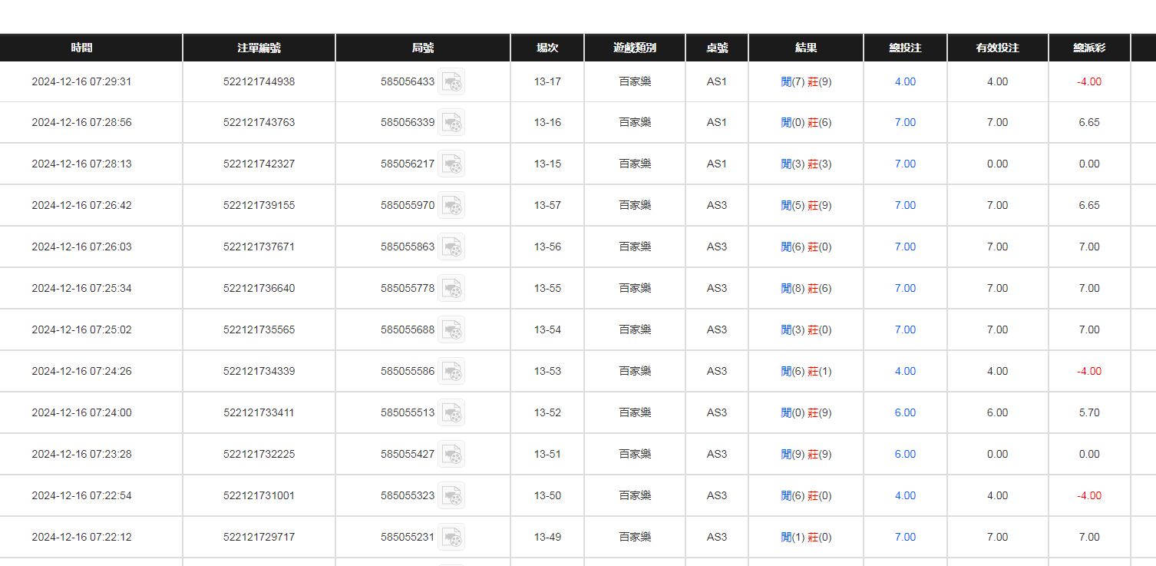Select total bet 6.00 for order 522121732225
Viewport: 1156px width, 566px height.
pyautogui.click(x=905, y=454)
